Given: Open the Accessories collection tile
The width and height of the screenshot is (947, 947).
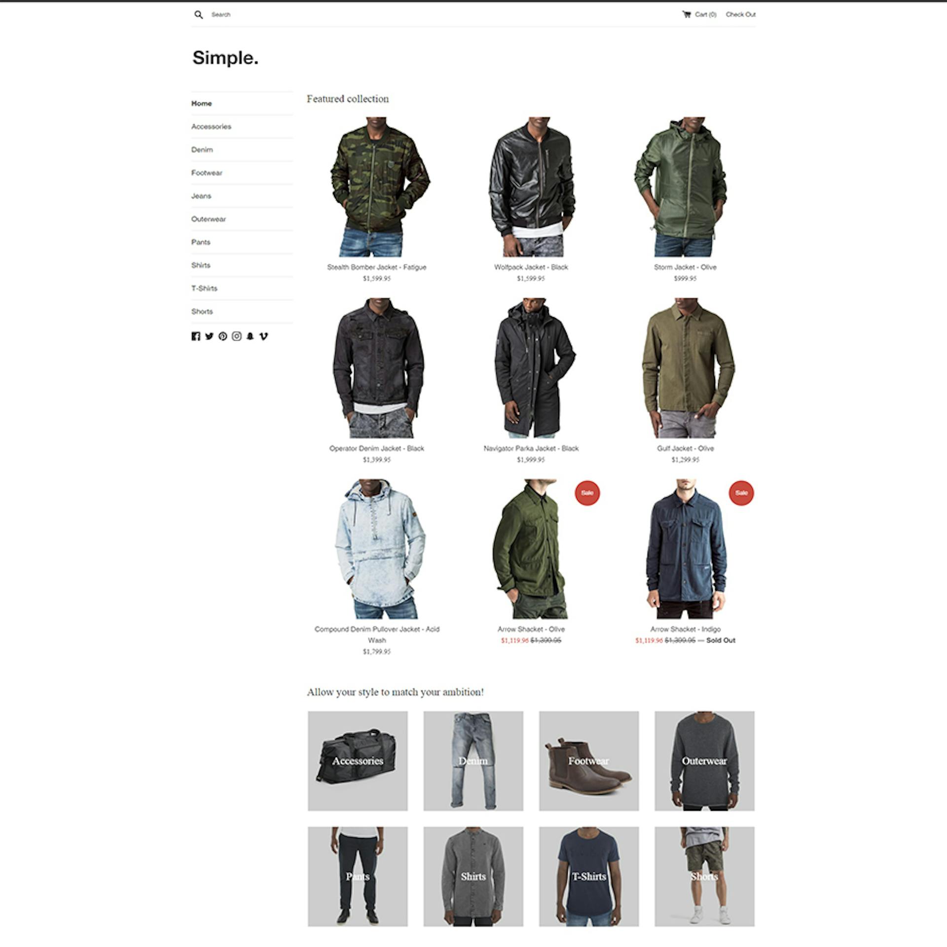Looking at the screenshot, I should click(x=358, y=761).
